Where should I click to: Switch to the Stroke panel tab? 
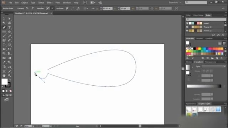point(189,62)
